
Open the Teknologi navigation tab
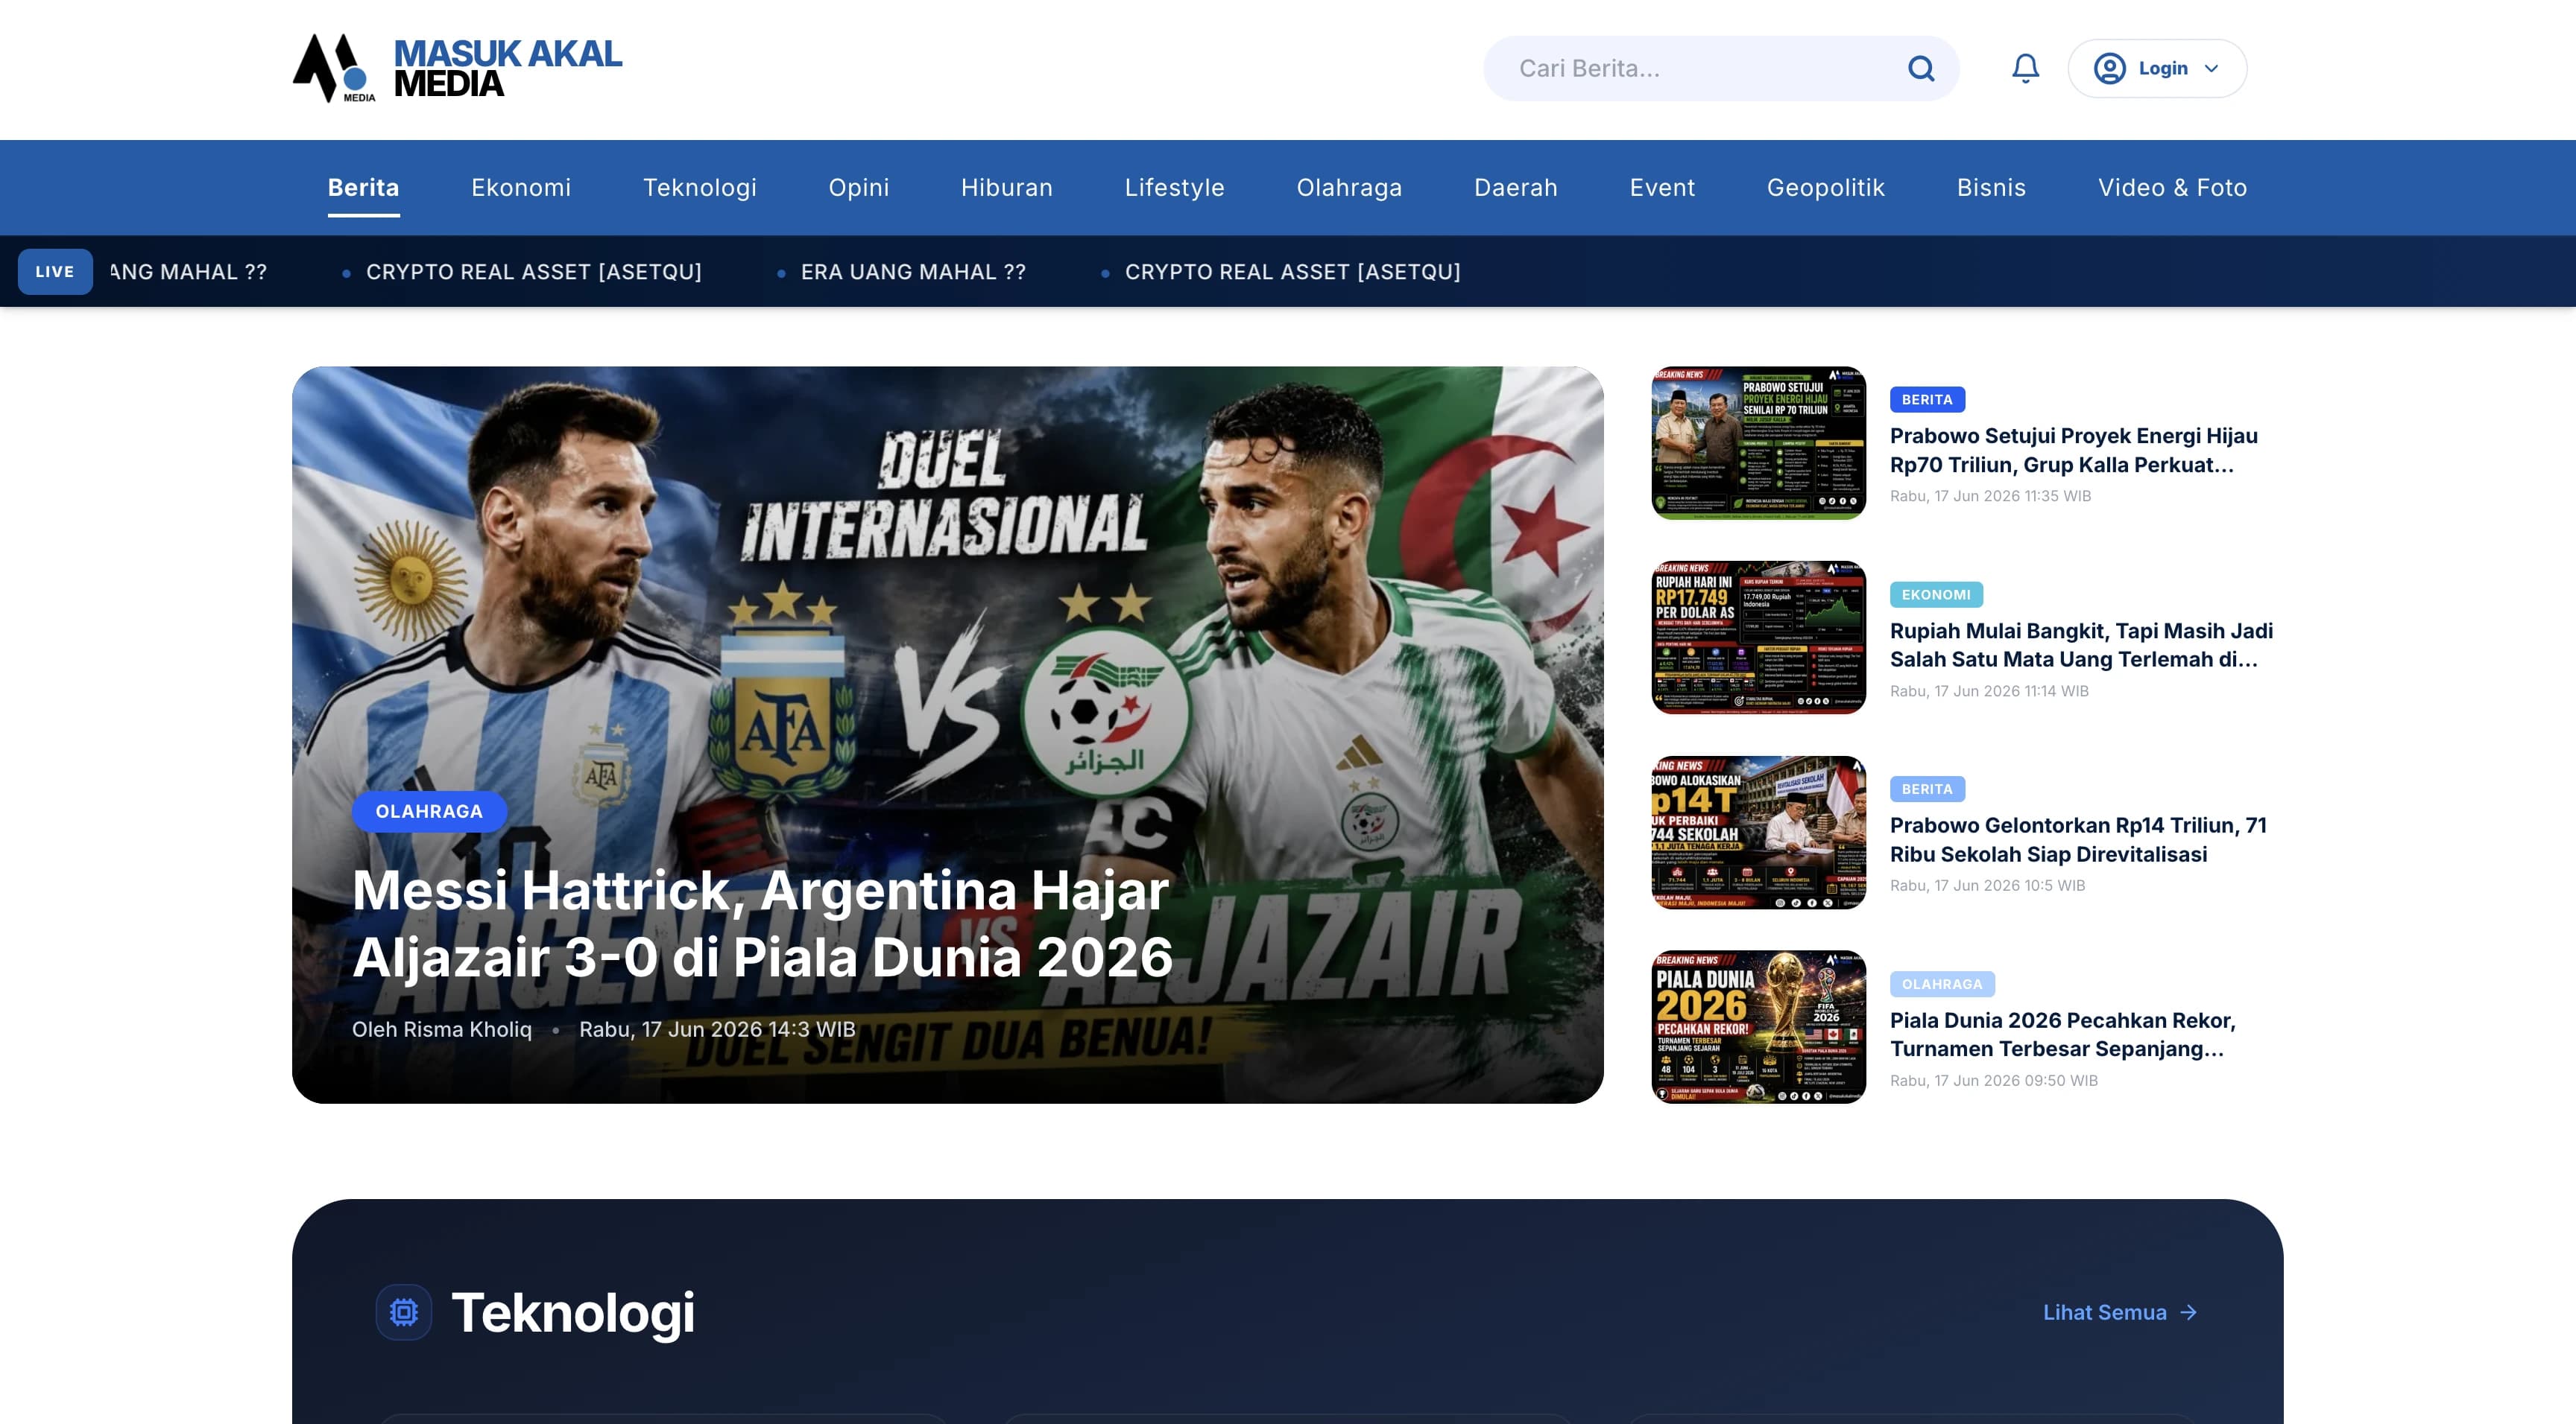(700, 187)
